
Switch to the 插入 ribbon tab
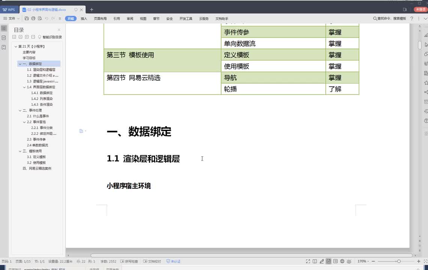click(84, 18)
